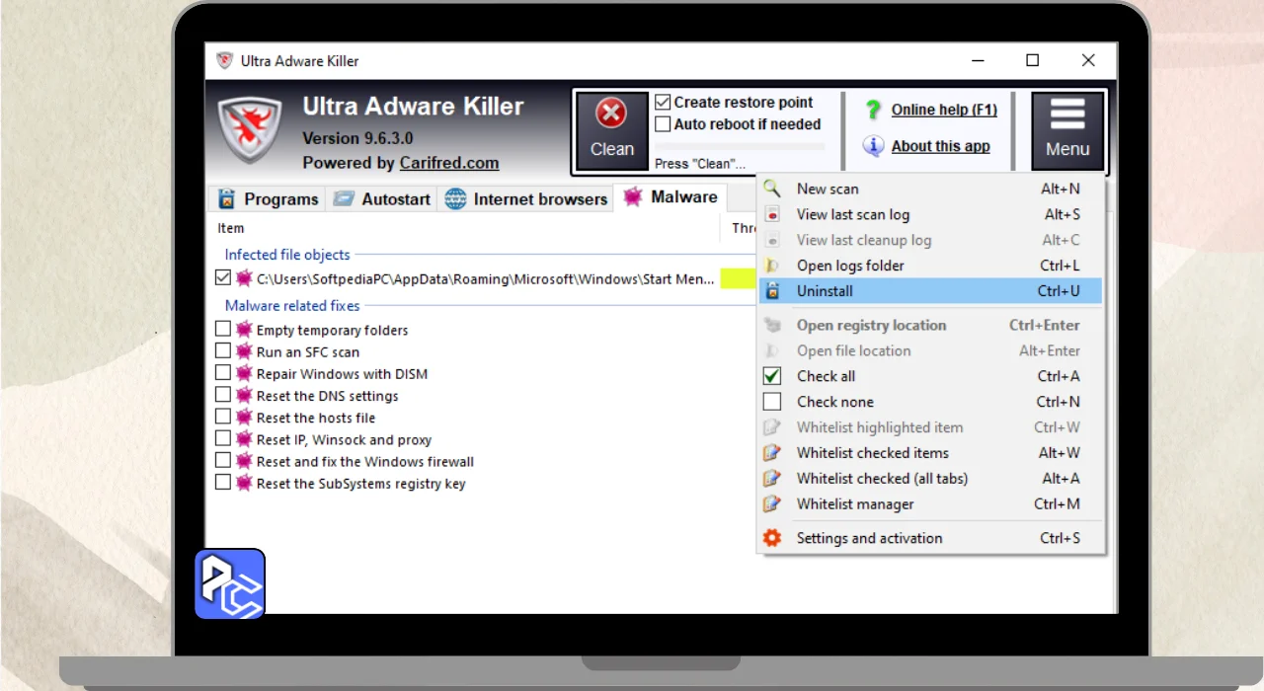Click the Carifred.com link
The image size is (1264, 691).
[x=449, y=163]
